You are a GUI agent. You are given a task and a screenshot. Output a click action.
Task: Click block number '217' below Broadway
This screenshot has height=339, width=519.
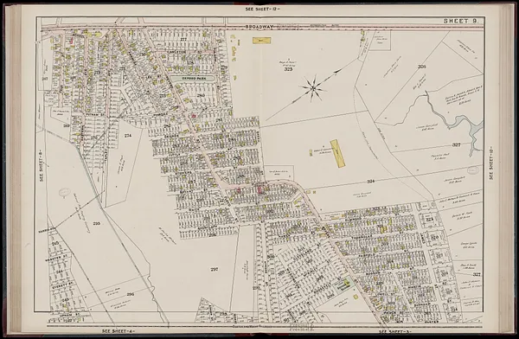[x=183, y=39]
